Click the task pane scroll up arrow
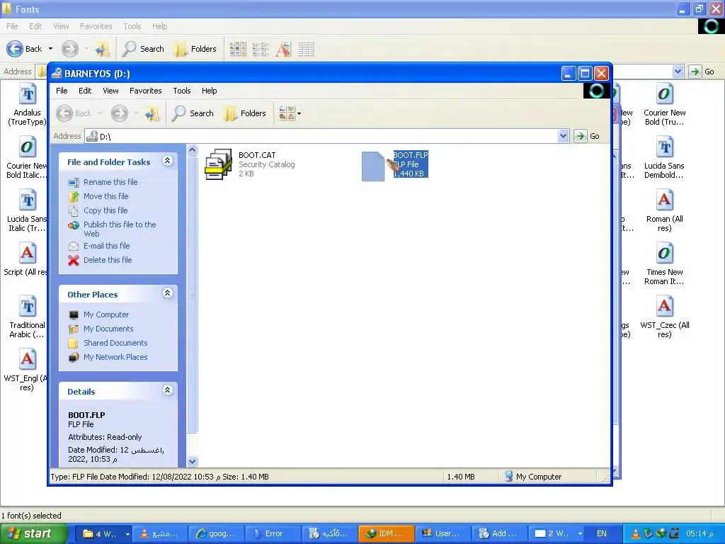Viewport: 725px width, 544px height. (192, 150)
